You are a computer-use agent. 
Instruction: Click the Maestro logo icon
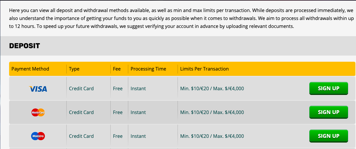[x=38, y=136]
